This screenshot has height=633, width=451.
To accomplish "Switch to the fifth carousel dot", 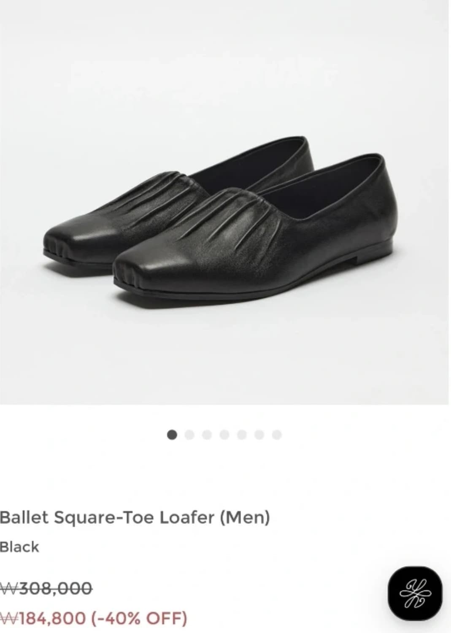I will click(x=242, y=435).
